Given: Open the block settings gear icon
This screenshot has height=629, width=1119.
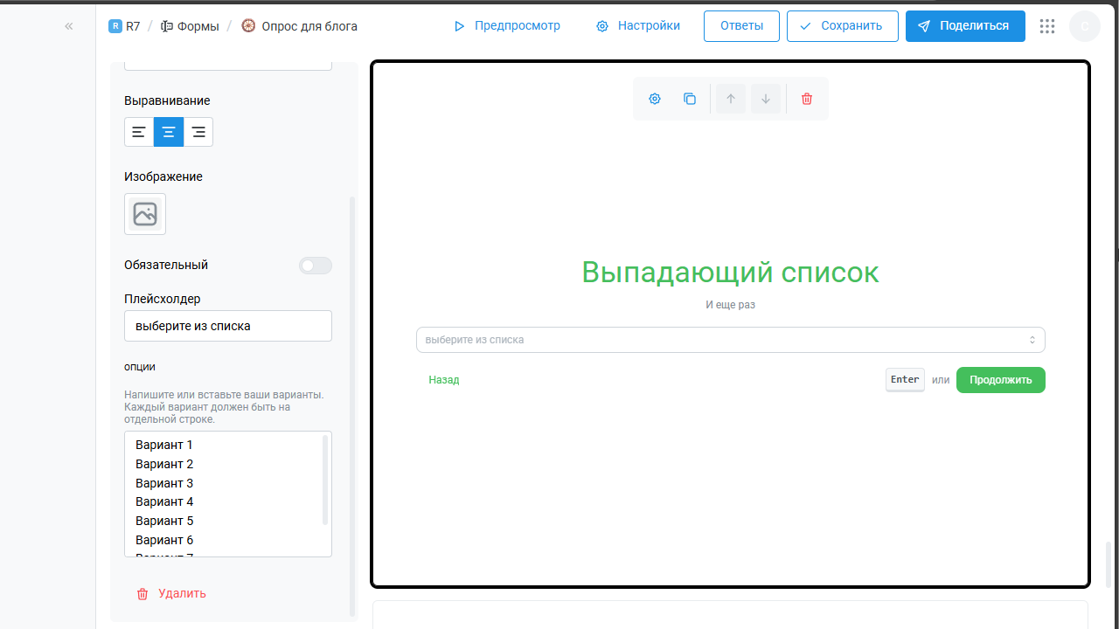Looking at the screenshot, I should (655, 99).
